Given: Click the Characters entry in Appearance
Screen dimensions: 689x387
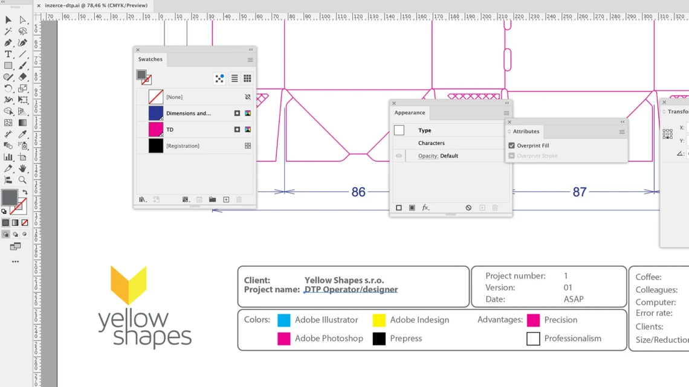Looking at the screenshot, I should pyautogui.click(x=431, y=143).
